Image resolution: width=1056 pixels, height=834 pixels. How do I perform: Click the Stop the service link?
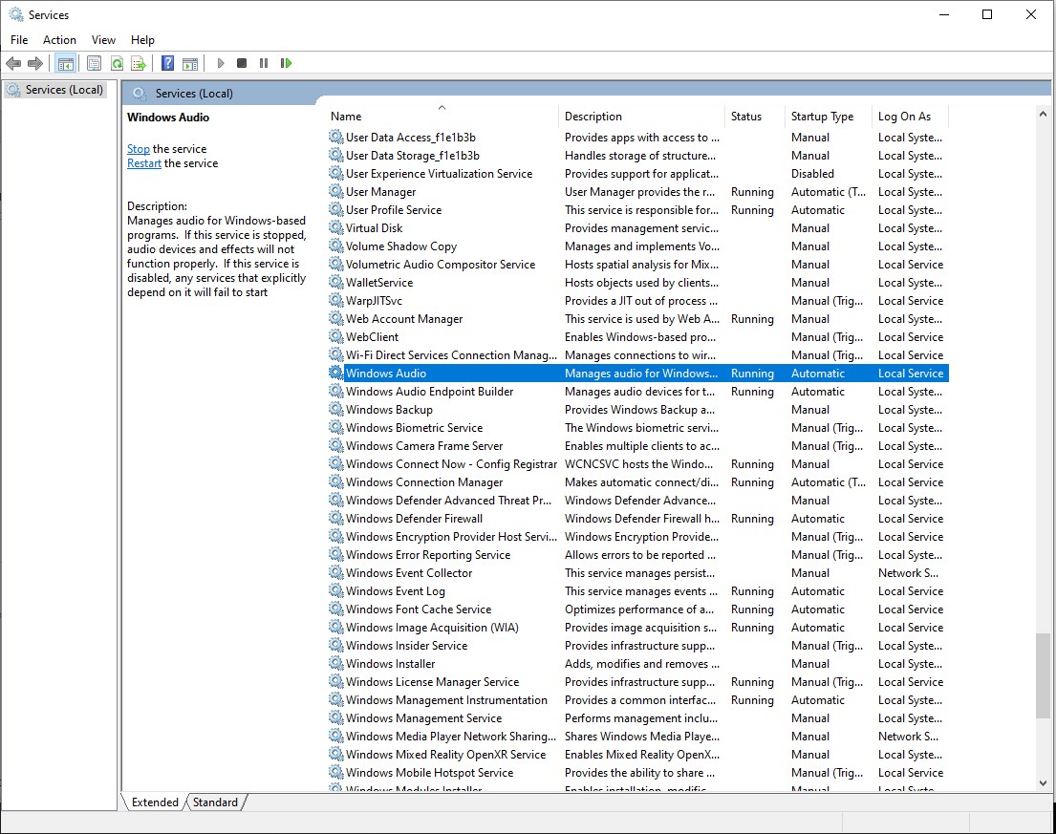click(x=138, y=149)
